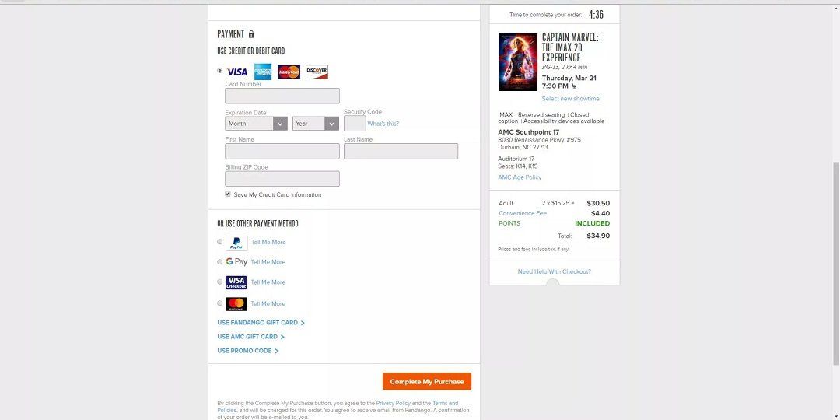Select the credit card radio button
This screenshot has height=420, width=840.
pos(219,70)
